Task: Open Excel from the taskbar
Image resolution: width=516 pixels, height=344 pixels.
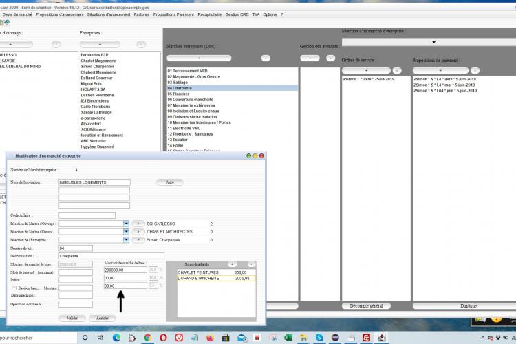Action: tap(288, 337)
